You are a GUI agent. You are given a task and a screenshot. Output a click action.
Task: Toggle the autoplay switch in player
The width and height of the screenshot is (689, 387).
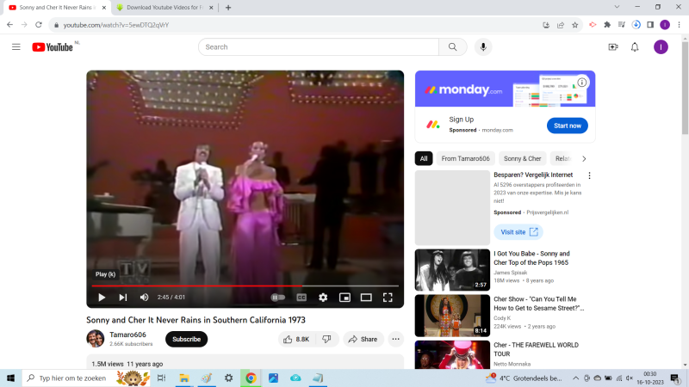pos(277,298)
